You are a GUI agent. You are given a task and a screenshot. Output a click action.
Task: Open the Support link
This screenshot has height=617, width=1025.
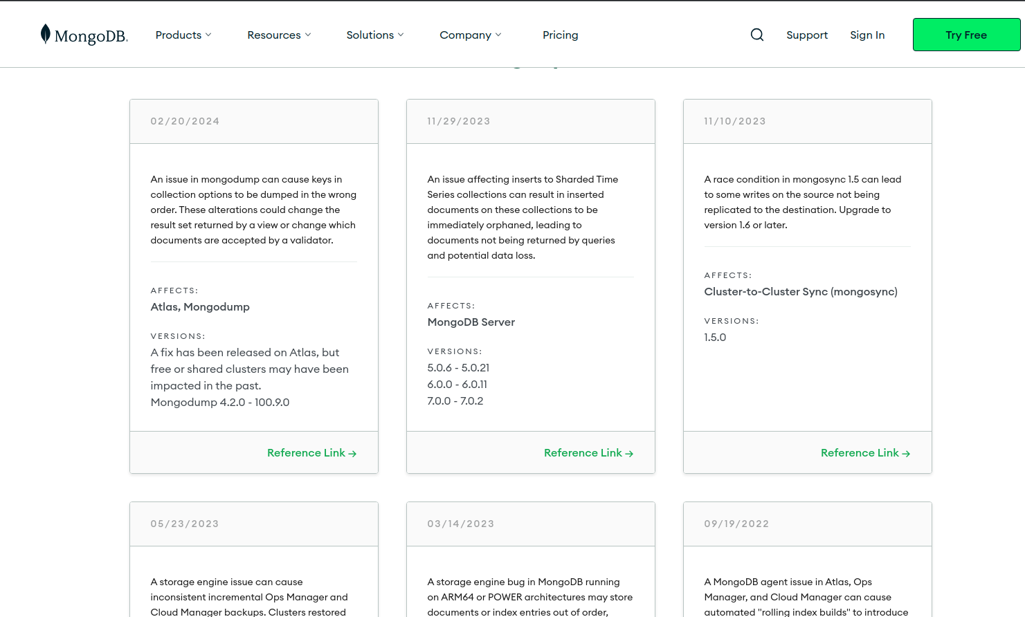point(806,35)
